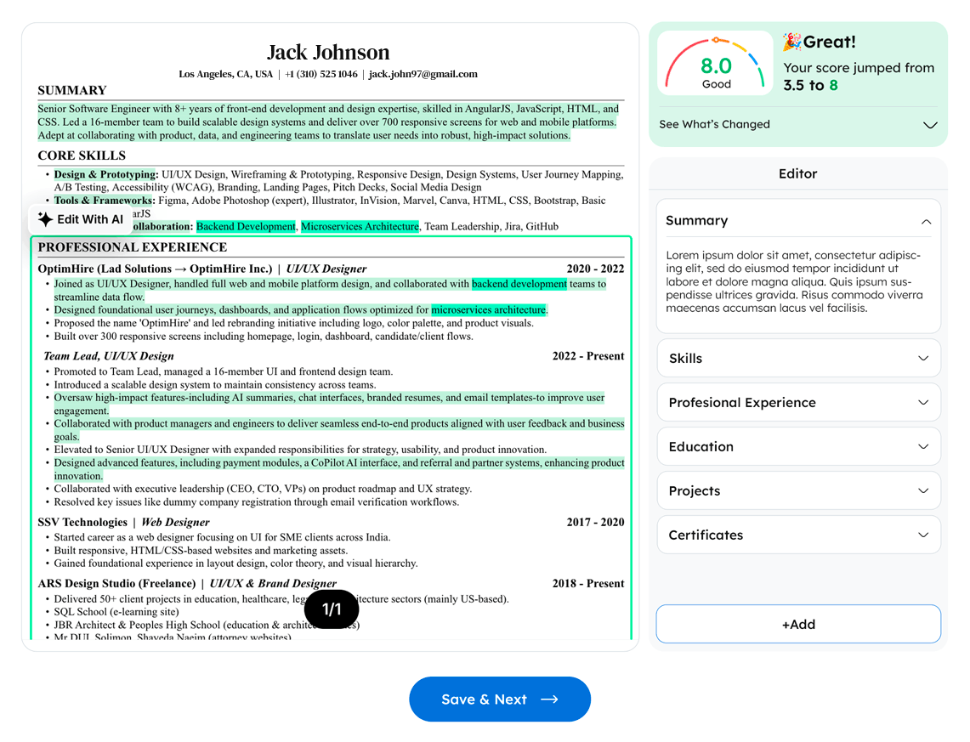Click the Tools & Frameworks skills label
This screenshot has width=970, height=742.
coord(104,201)
